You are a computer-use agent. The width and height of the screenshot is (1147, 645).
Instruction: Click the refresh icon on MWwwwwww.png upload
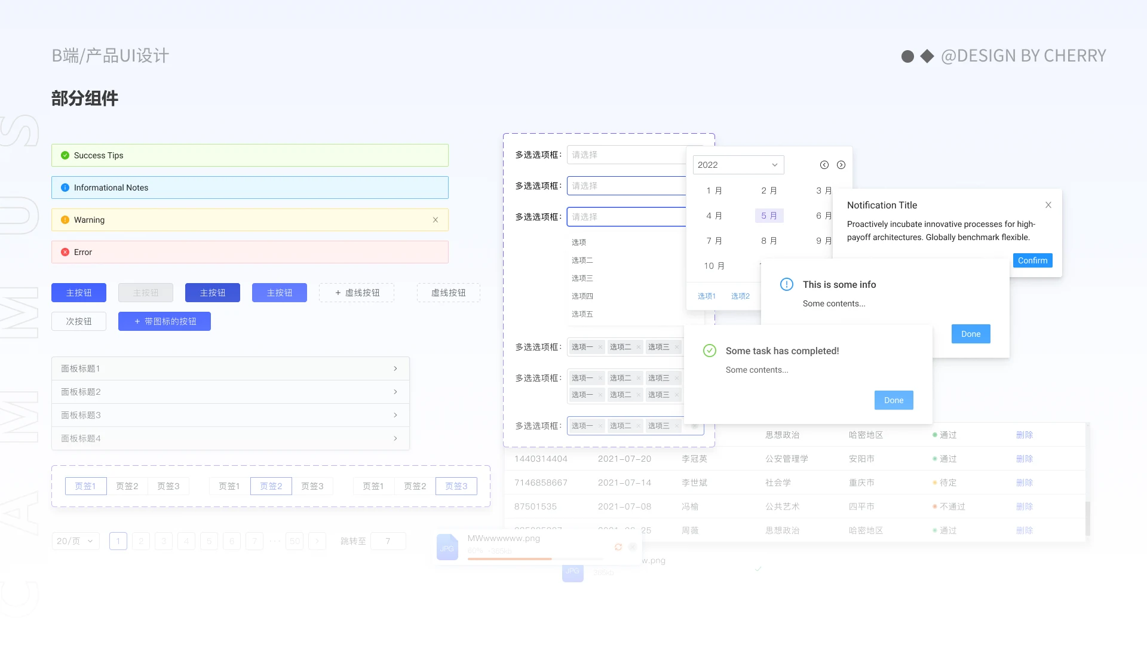click(618, 547)
